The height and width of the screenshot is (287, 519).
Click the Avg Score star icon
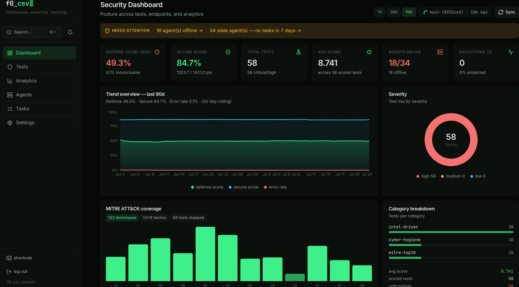369,52
